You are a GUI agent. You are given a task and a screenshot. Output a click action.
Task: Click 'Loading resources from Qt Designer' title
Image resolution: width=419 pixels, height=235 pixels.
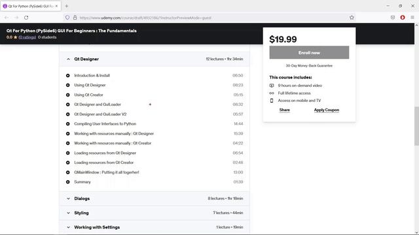(x=105, y=153)
